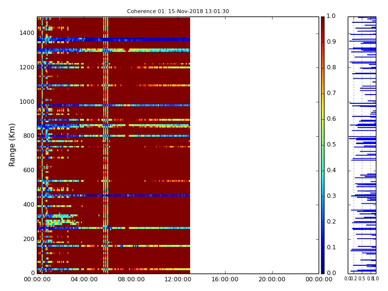
Task: Click the vertical coherence colorbar strip
Action: (x=323, y=145)
